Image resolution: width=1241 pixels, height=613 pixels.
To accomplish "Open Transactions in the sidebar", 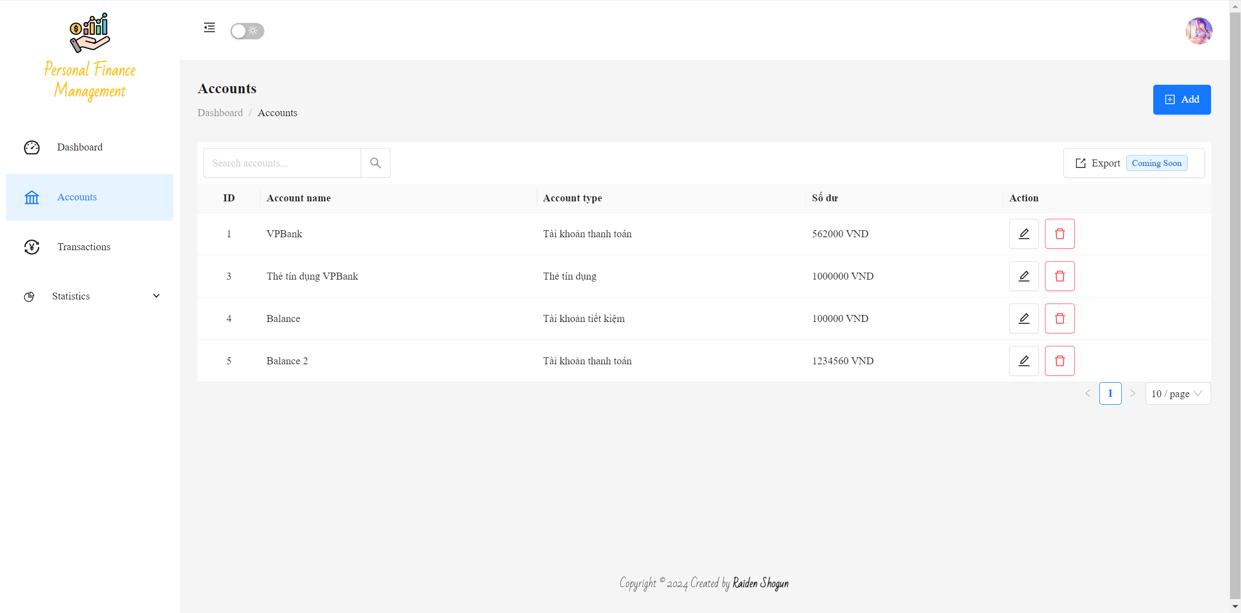I will (84, 247).
